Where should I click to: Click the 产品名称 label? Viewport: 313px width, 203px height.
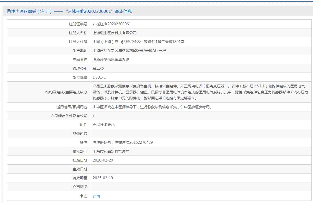click(80, 59)
